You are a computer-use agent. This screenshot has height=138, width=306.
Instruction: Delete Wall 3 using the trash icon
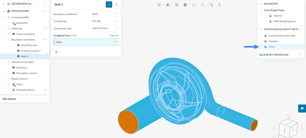coord(56,52)
